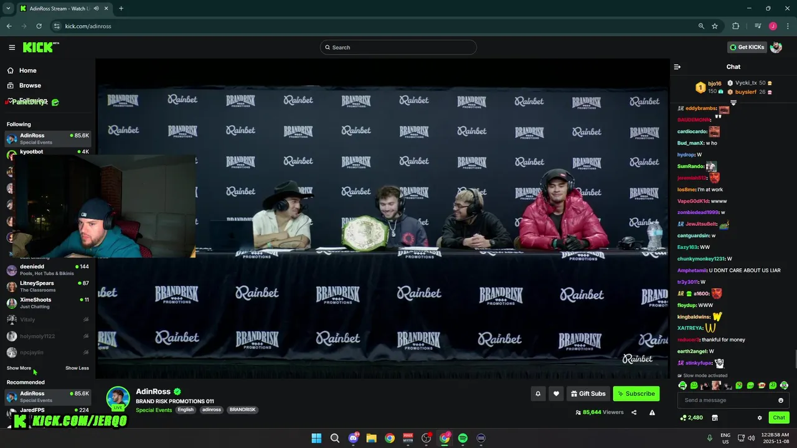Open offline Vitaly channel
The image size is (797, 448).
[49, 319]
